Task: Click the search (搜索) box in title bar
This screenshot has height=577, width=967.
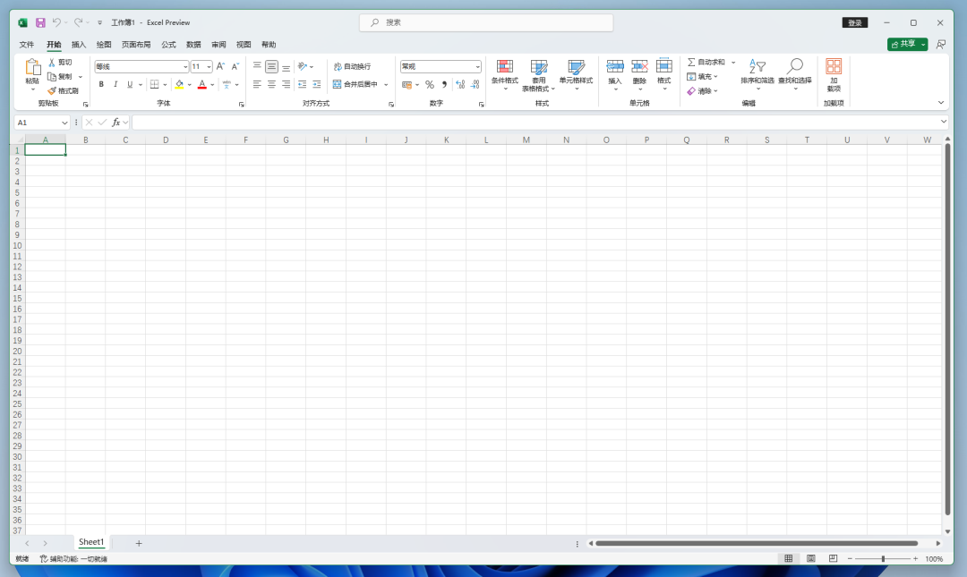Action: pyautogui.click(x=486, y=22)
